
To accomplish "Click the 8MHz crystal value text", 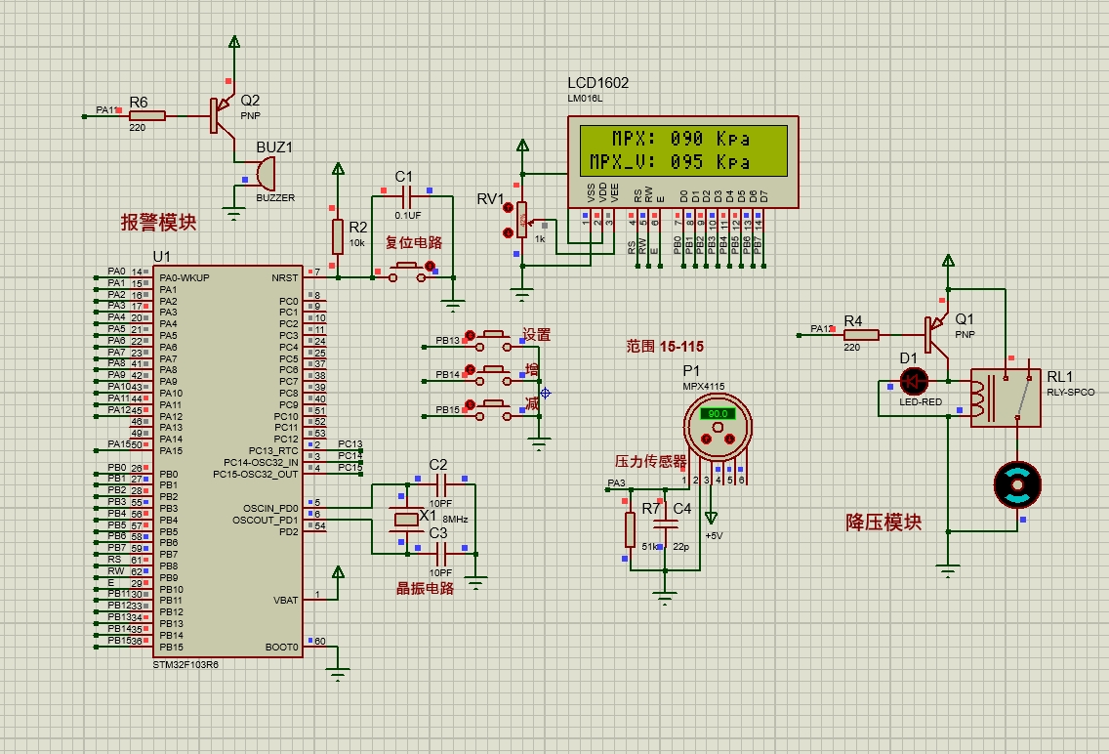I will (x=455, y=520).
